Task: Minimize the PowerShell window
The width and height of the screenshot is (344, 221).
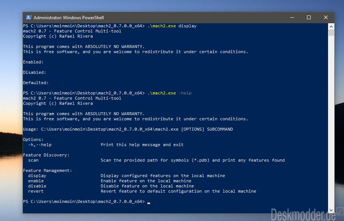Action: click(x=292, y=17)
